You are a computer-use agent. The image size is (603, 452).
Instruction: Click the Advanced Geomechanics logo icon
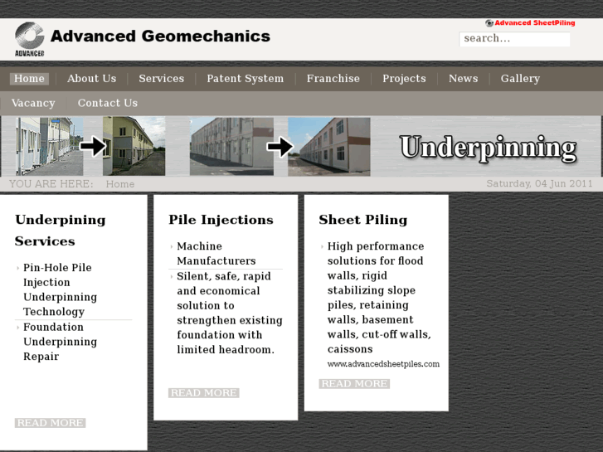[29, 39]
